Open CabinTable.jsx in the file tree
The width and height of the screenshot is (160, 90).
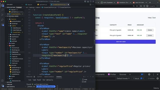pos(17,30)
